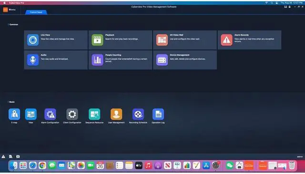Open the Apple menu

coord(4,3)
